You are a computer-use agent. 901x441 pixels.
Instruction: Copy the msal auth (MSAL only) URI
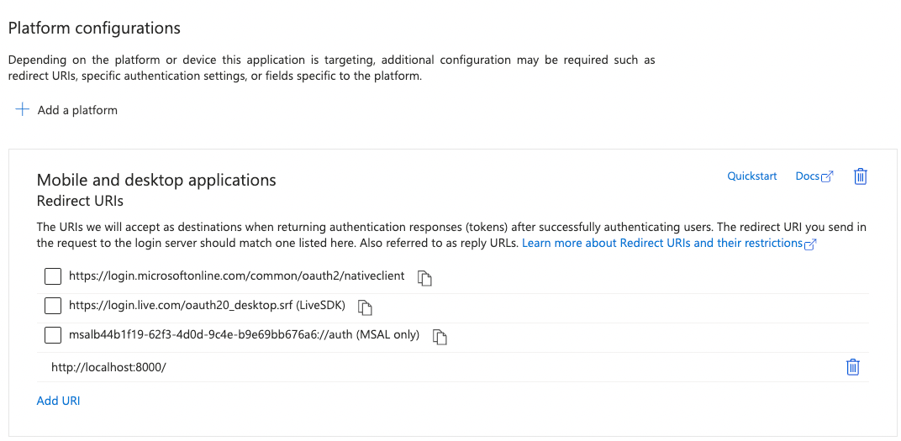point(440,336)
